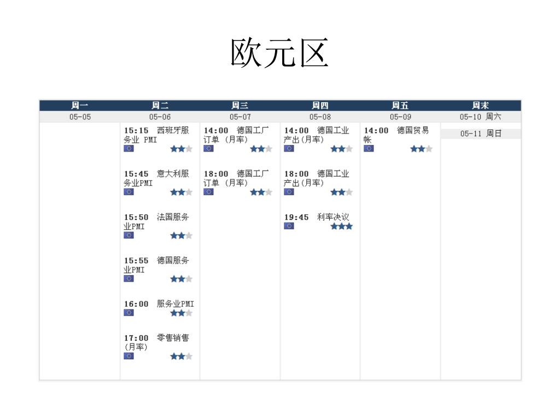This screenshot has width=560, height=420.
Task: Click the EU flag under 18:00 德国工业产出
Action: (x=289, y=192)
